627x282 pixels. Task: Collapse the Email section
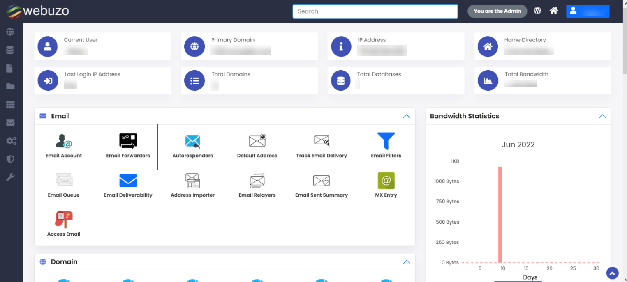[x=406, y=116]
